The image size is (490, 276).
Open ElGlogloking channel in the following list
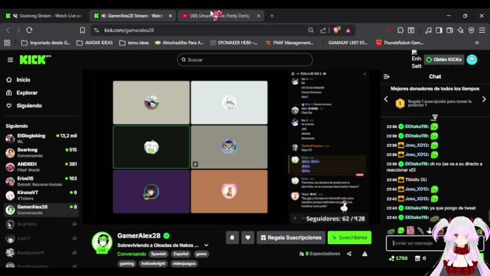pos(41,138)
